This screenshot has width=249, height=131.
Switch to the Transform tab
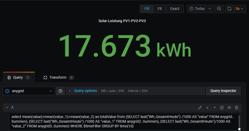[x=58, y=77]
